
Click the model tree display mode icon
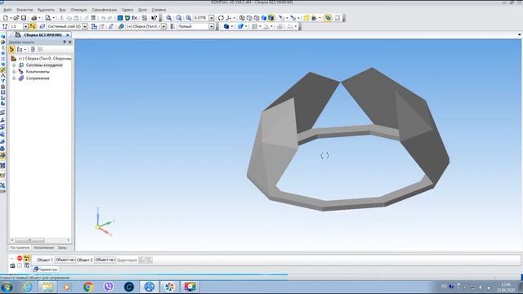tap(20, 49)
